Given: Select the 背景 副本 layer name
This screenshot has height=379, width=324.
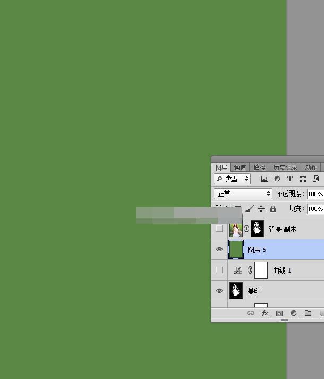Looking at the screenshot, I should coord(283,229).
